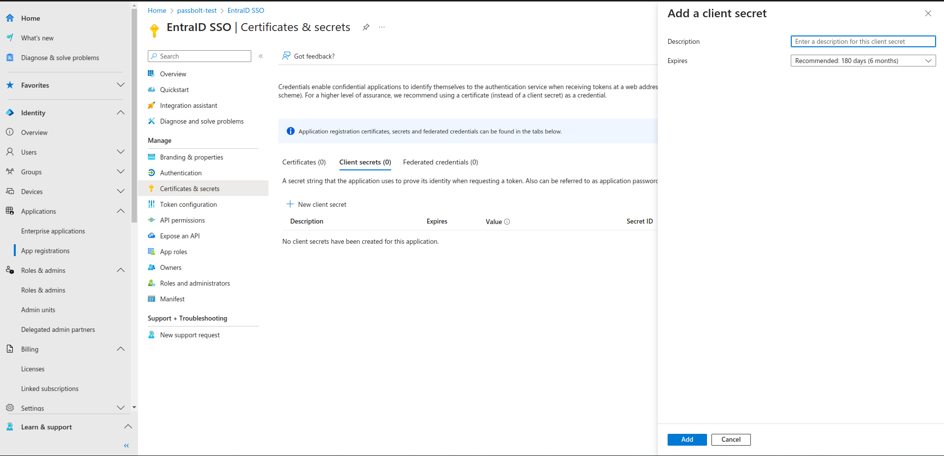Click the Got feedback icon

pos(286,56)
